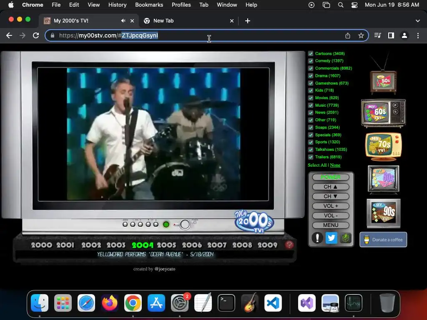Image resolution: width=427 pixels, height=320 pixels.
Task: Uncheck the Soaps (2344) category
Action: pyautogui.click(x=311, y=127)
